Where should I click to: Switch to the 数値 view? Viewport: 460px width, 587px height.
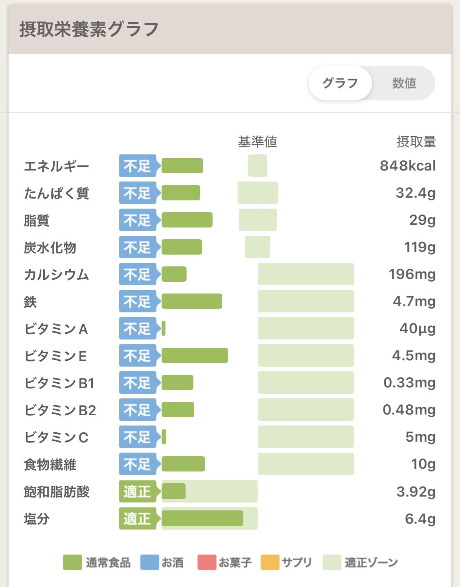[x=404, y=83]
